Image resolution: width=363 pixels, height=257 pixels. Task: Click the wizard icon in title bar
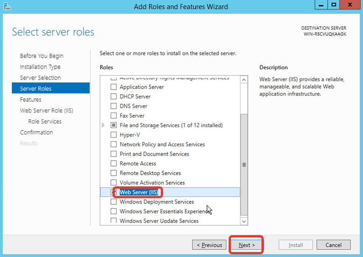click(7, 6)
